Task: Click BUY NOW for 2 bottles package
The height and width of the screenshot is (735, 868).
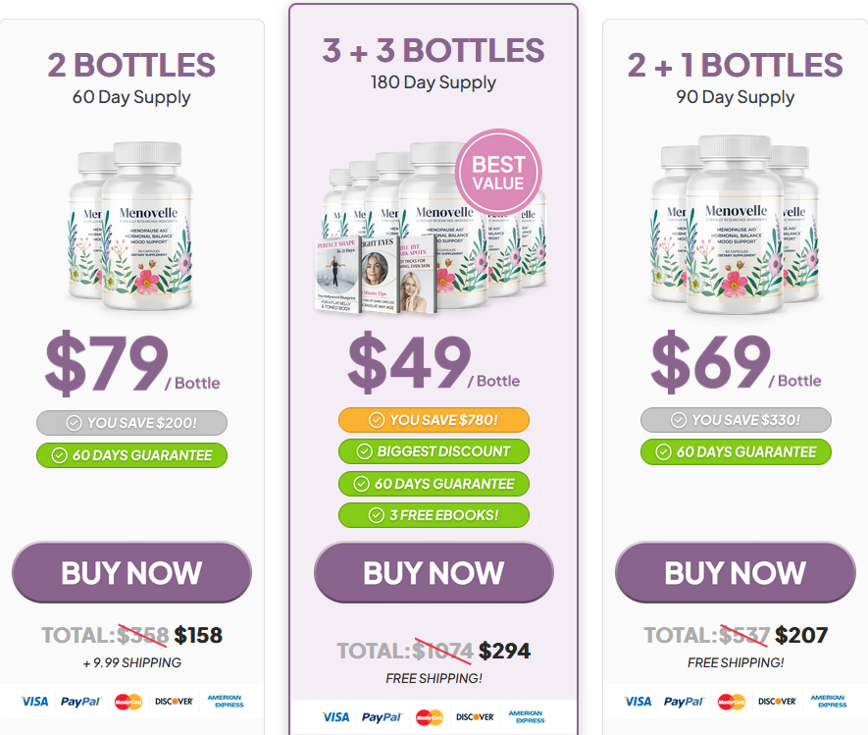Action: tap(131, 572)
